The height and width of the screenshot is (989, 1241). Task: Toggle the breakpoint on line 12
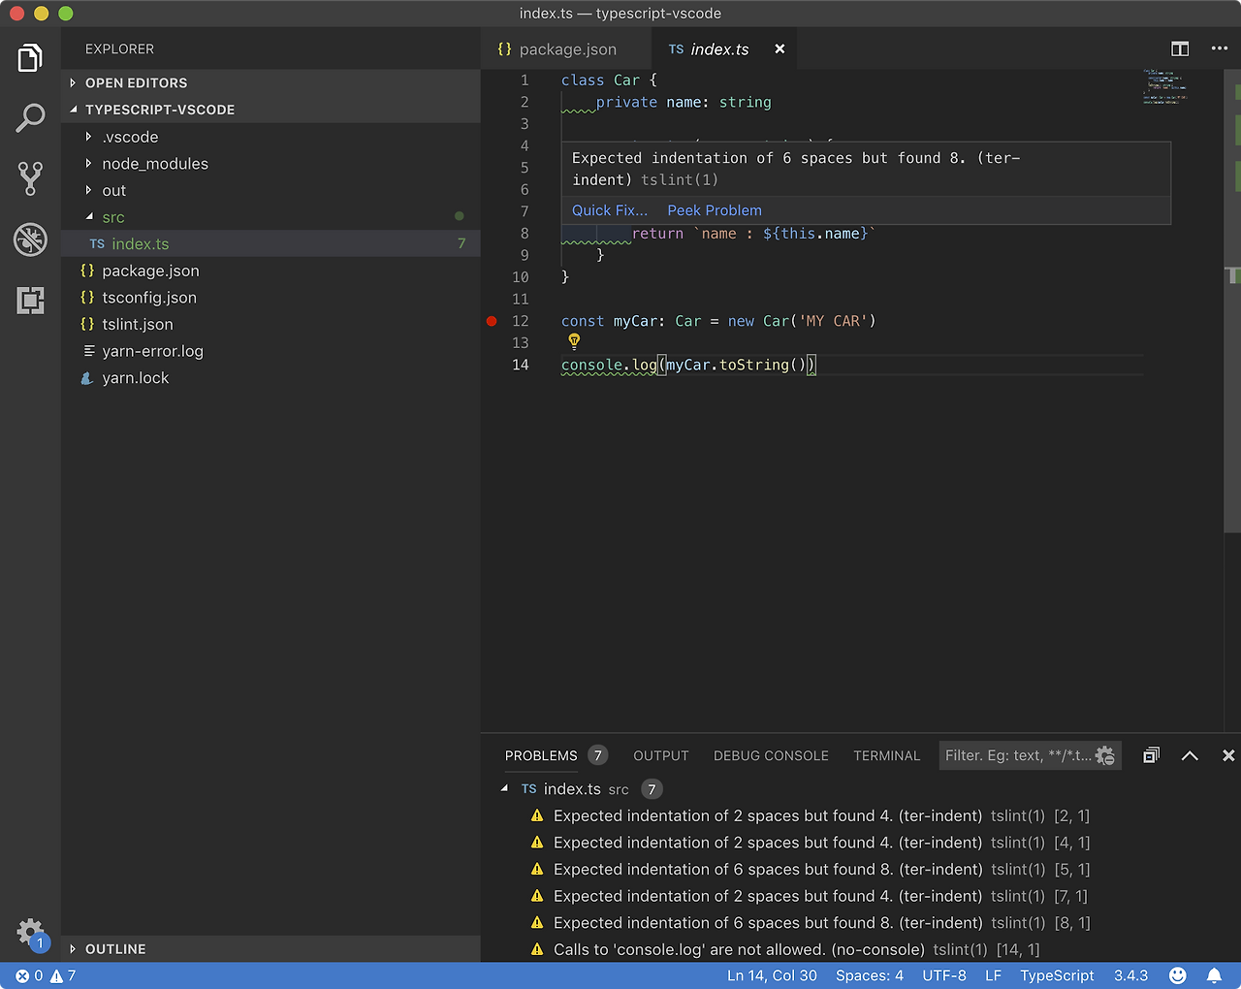492,321
